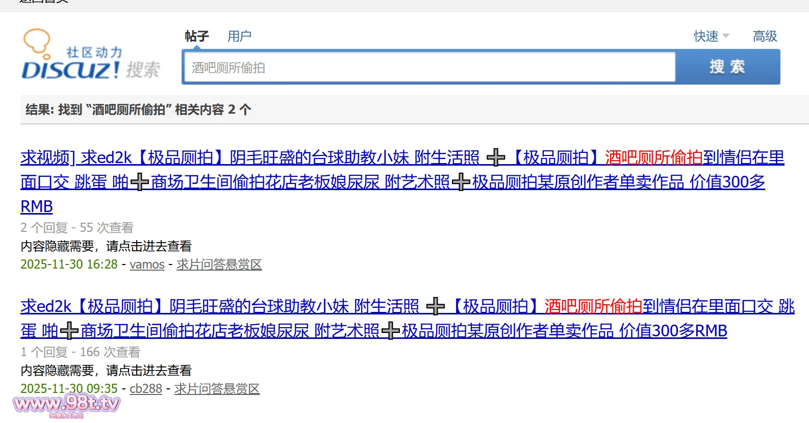Switch to the 帖子 tab
The height and width of the screenshot is (423, 809).
[196, 36]
